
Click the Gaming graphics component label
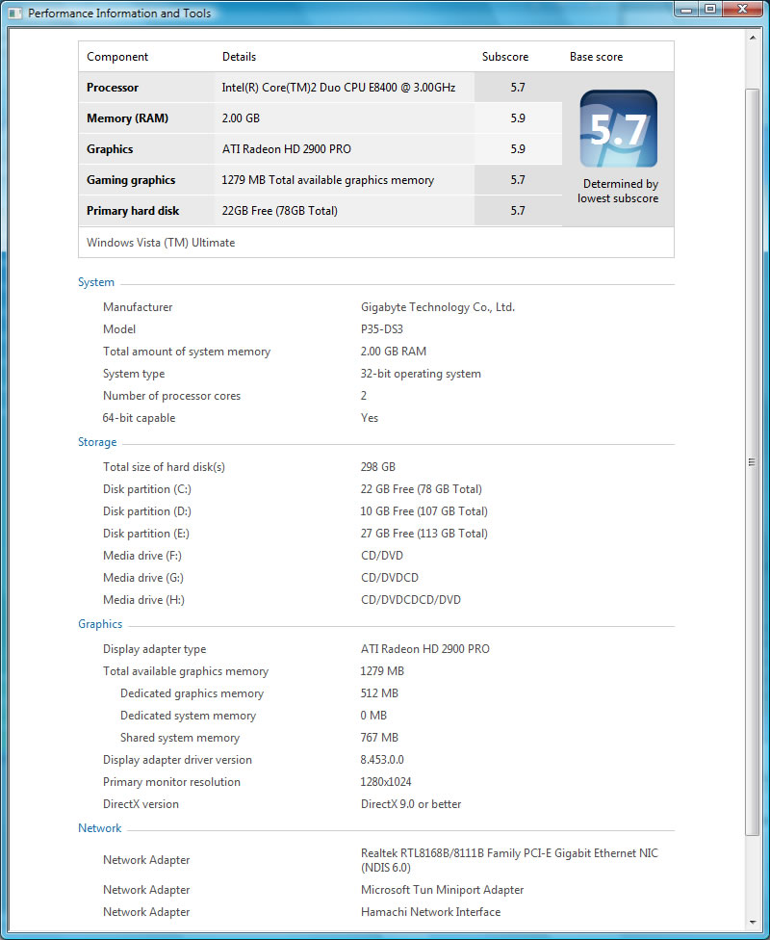131,180
